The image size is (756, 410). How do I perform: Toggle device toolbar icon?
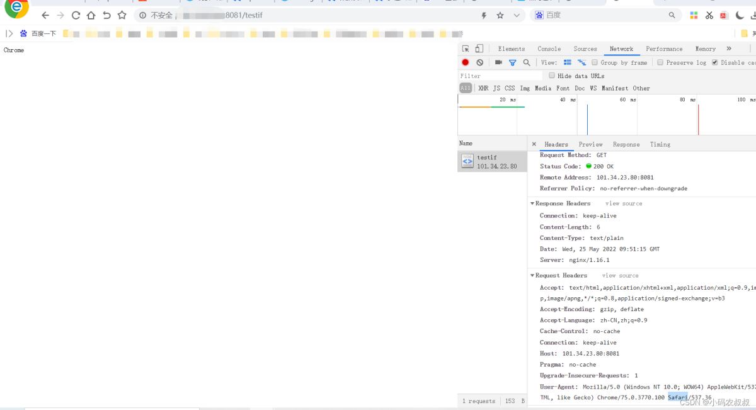479,48
